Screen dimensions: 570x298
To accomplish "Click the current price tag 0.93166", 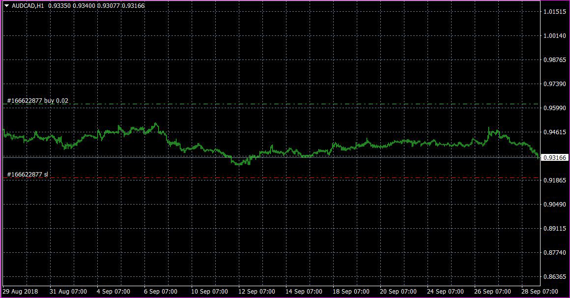I will [x=555, y=157].
